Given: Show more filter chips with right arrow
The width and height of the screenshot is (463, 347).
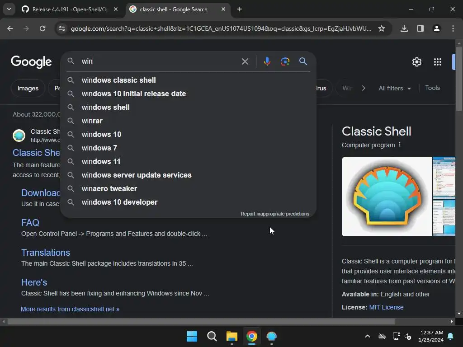Looking at the screenshot, I should (364, 88).
